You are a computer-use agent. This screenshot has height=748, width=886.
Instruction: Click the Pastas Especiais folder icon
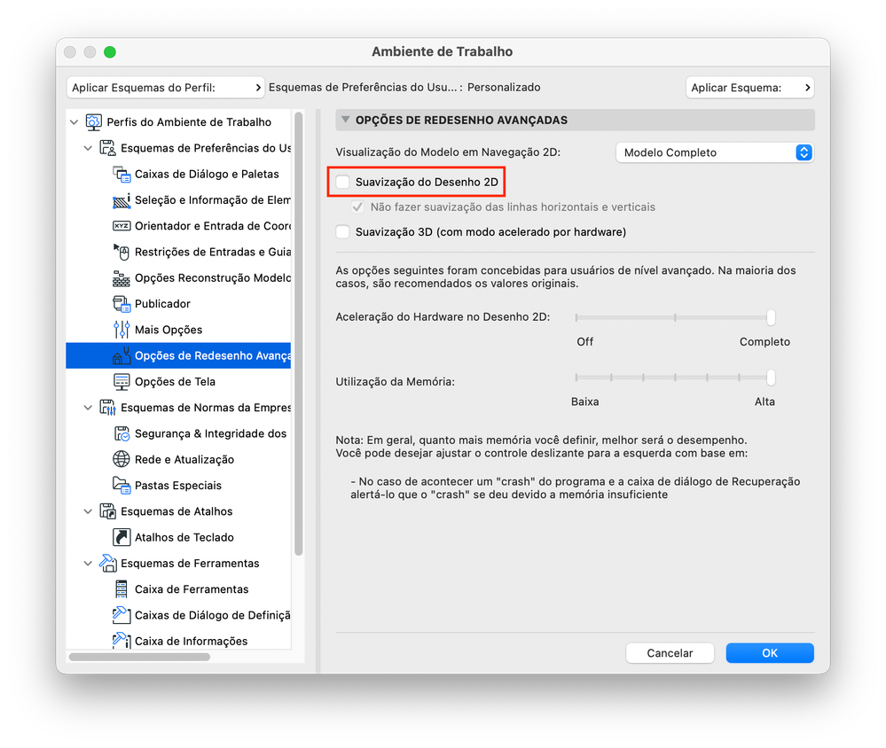(122, 486)
